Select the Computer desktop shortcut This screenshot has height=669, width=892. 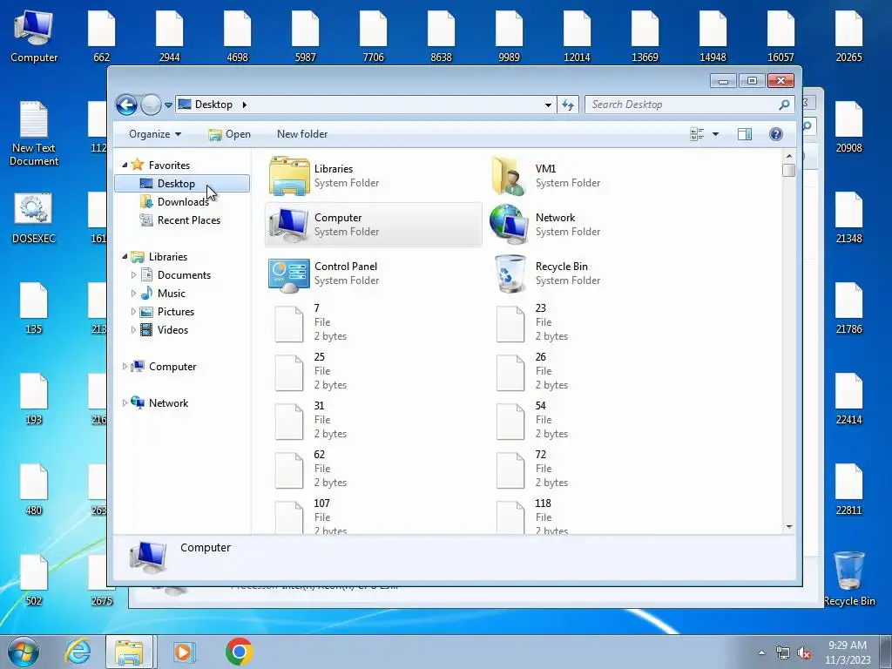[34, 36]
